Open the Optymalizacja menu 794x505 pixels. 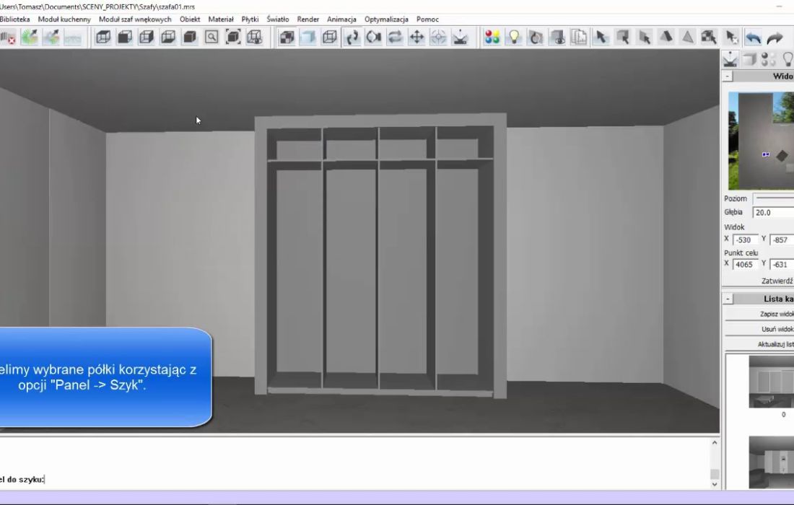386,19
